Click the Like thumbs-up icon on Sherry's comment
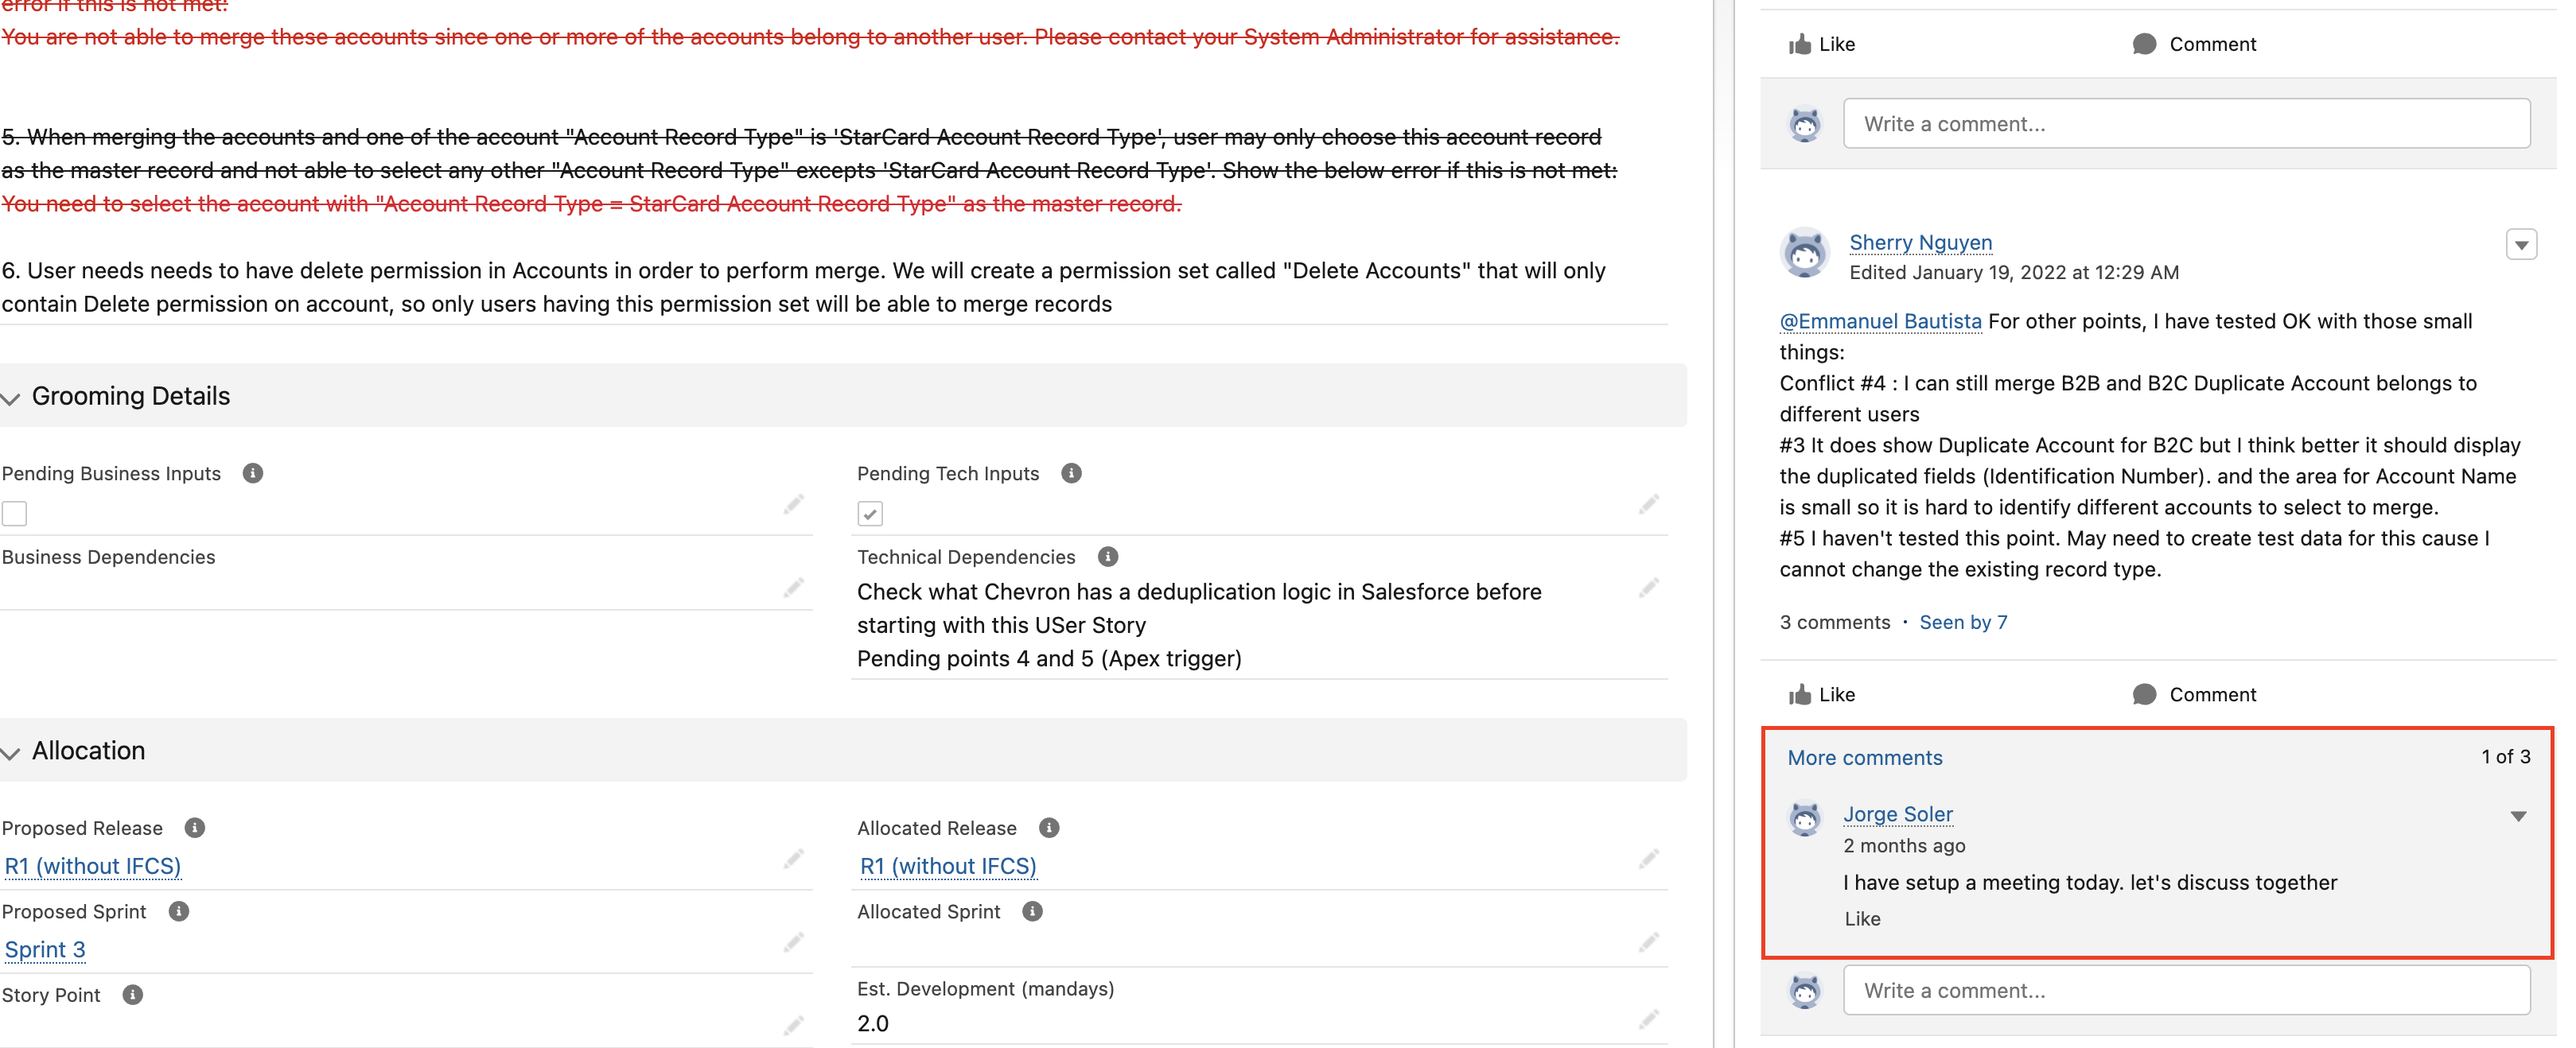 1800,693
